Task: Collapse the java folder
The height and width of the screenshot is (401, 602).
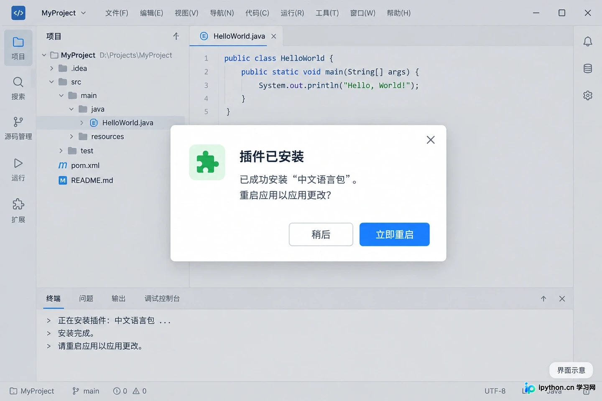Action: point(71,109)
